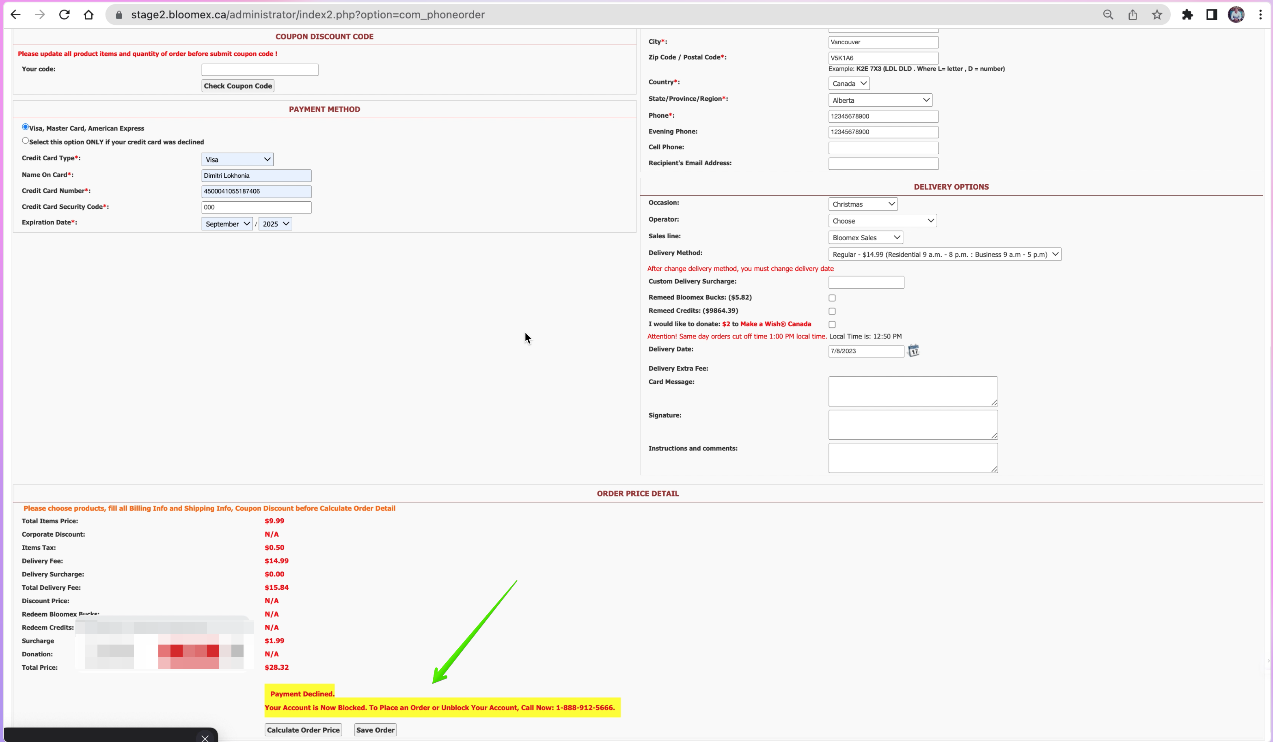Viewport: 1273px width, 742px height.
Task: Expand the Occasion Christmas dropdown
Action: (x=863, y=204)
